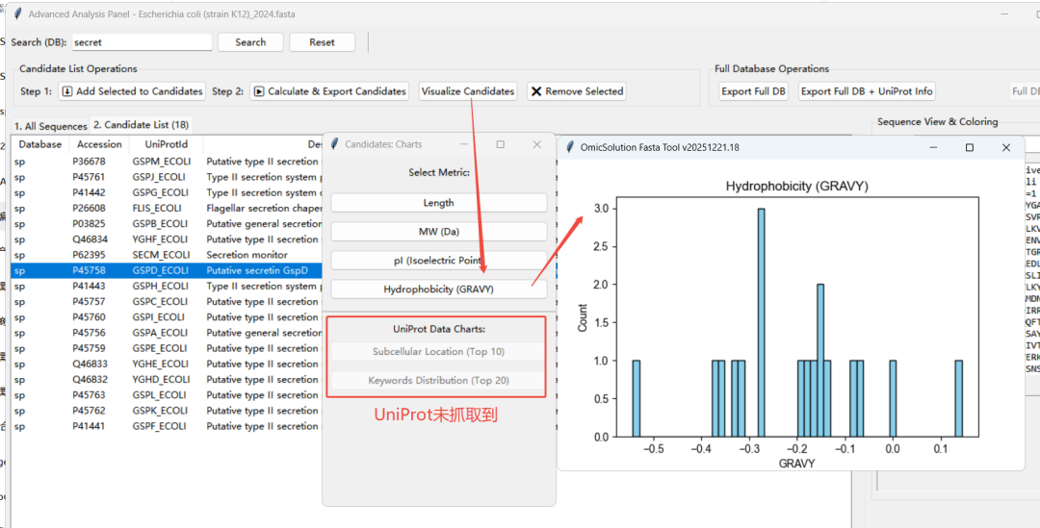Click Visualize Candidates button
The width and height of the screenshot is (1040, 528).
pyautogui.click(x=468, y=91)
